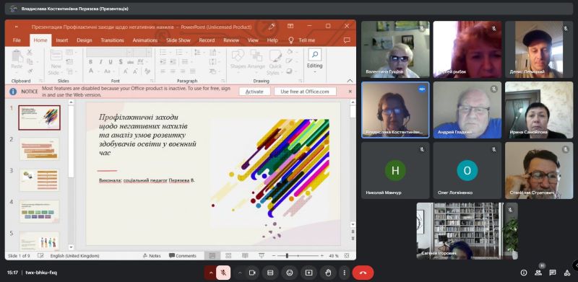Expand video settings arrow beside camera
Screen dimensions: 578x282
click(x=240, y=273)
